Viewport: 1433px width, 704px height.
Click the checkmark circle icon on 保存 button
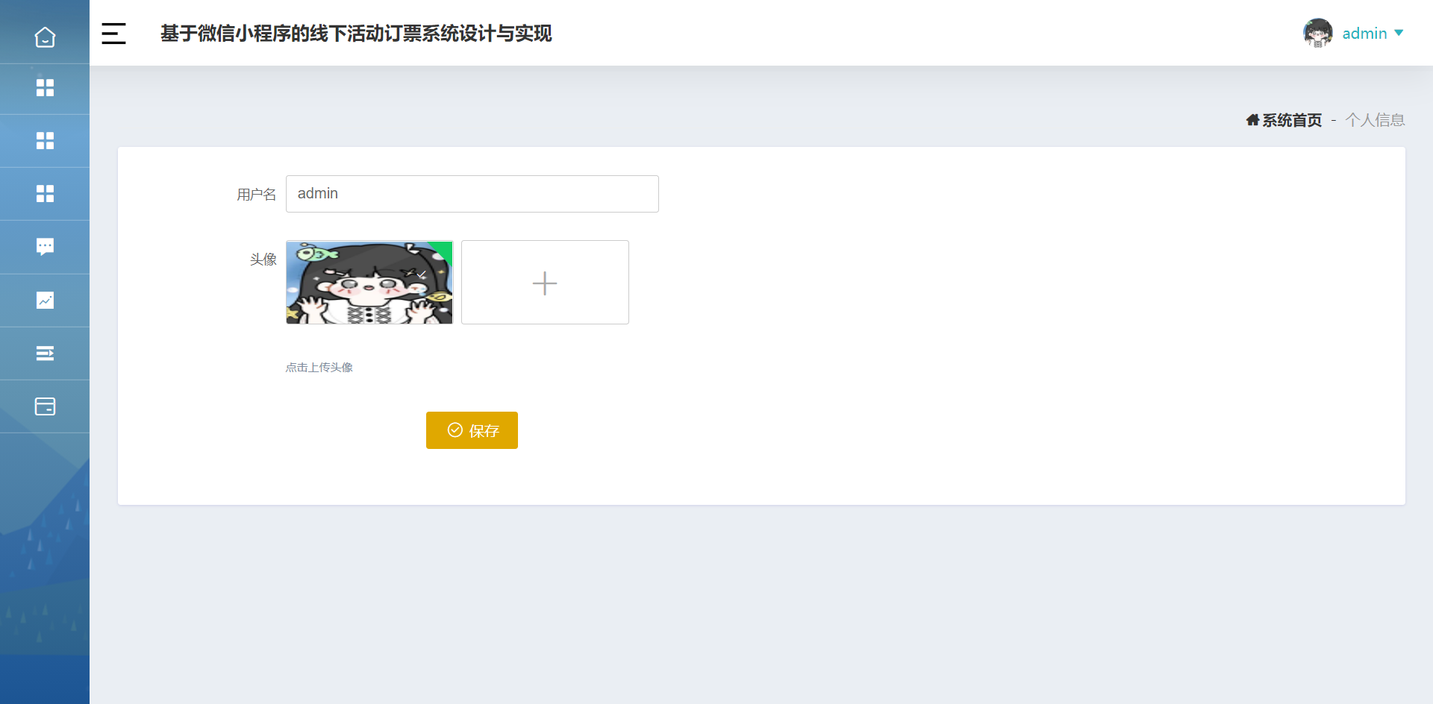coord(456,430)
